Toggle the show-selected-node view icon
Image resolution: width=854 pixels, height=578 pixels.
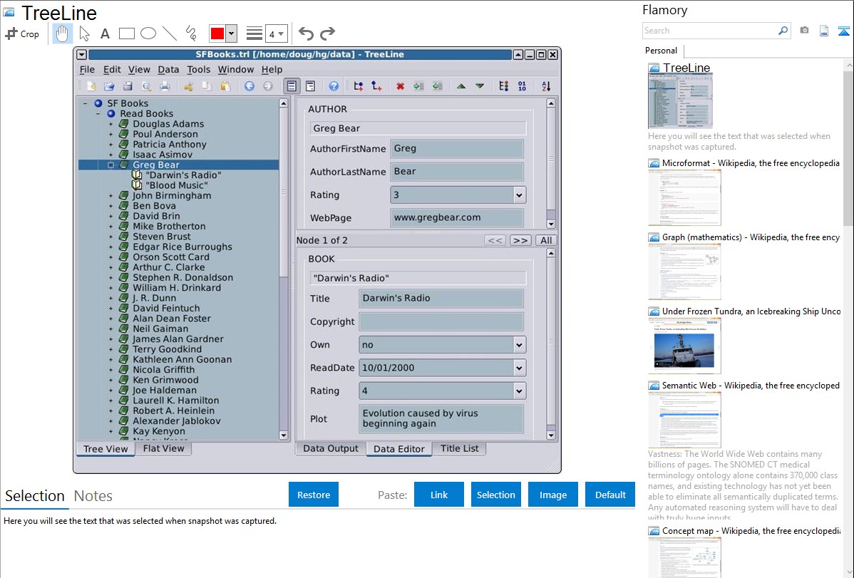(292, 86)
